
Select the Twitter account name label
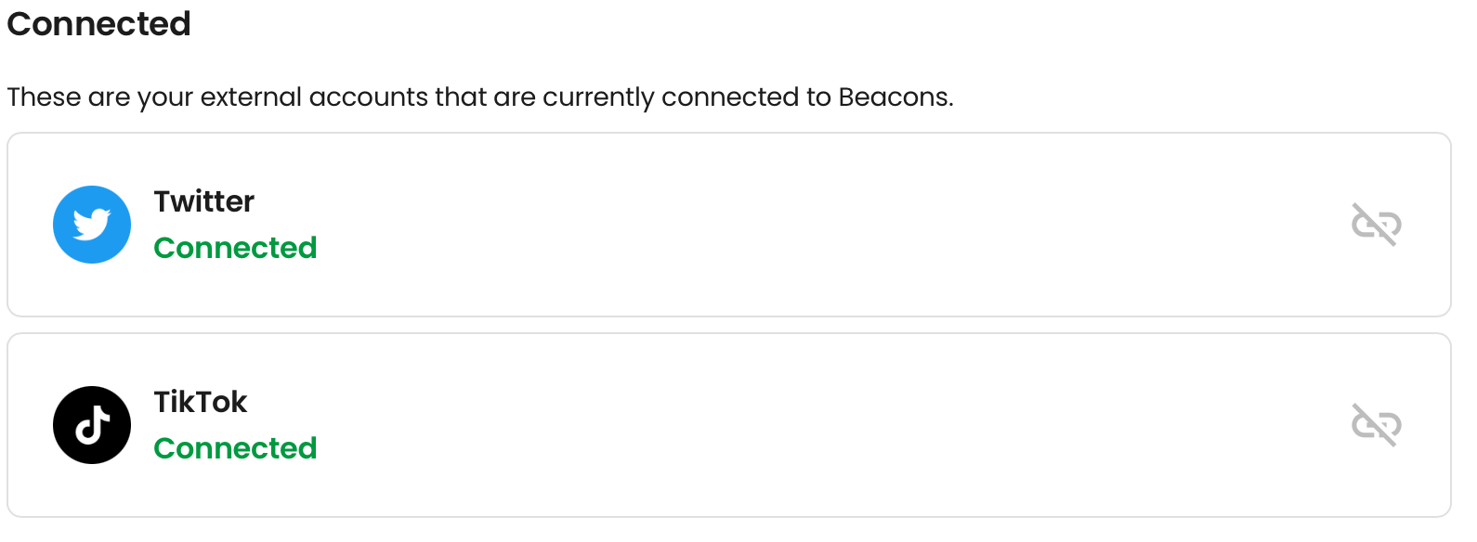203,201
